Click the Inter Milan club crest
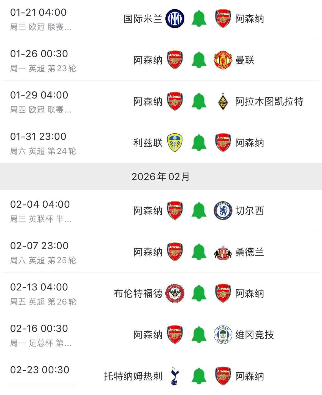322x395 pixels. click(x=175, y=18)
